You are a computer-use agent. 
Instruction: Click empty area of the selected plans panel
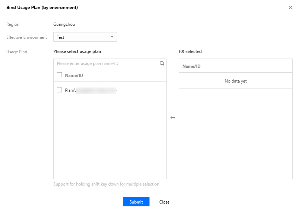pos(235,134)
